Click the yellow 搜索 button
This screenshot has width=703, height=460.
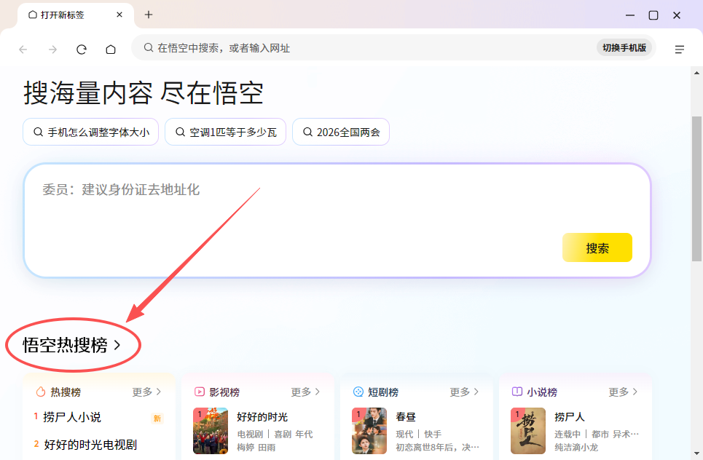597,247
